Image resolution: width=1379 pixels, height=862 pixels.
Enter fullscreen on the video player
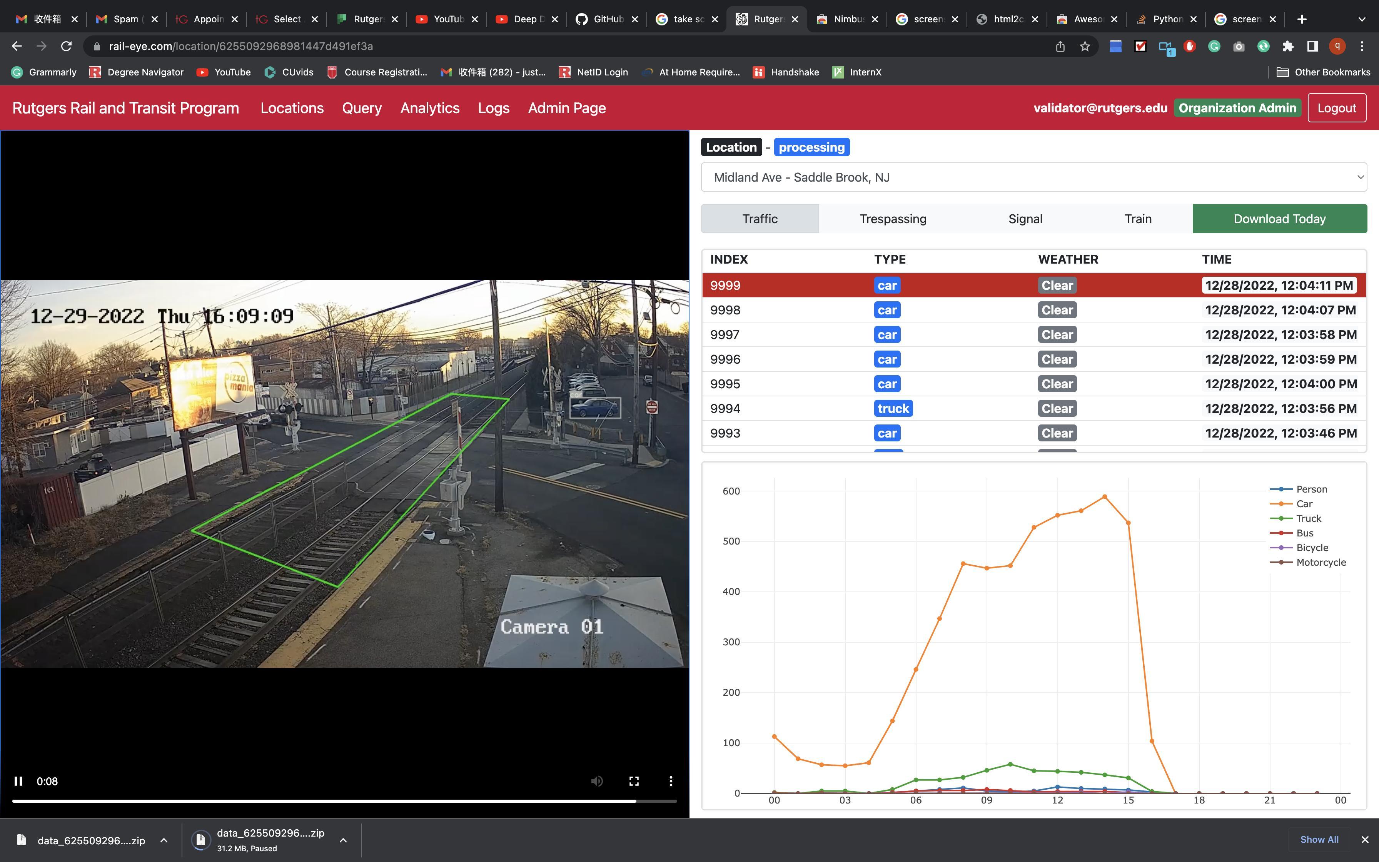tap(634, 781)
